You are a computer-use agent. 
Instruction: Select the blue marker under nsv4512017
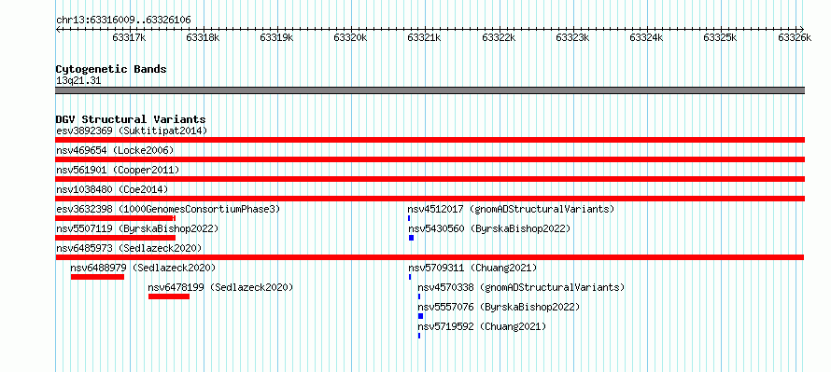(x=409, y=218)
